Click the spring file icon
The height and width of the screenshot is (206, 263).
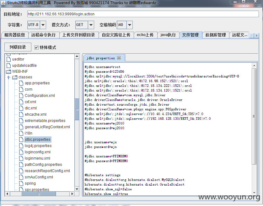pyautogui.click(x=21, y=183)
